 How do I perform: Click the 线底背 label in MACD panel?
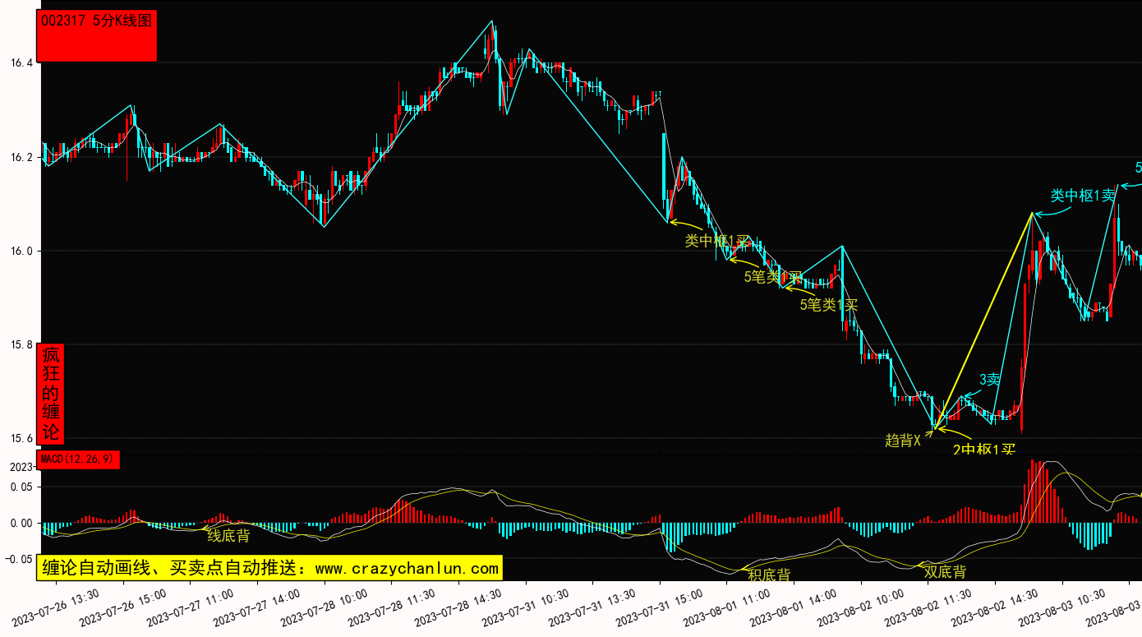pyautogui.click(x=228, y=536)
